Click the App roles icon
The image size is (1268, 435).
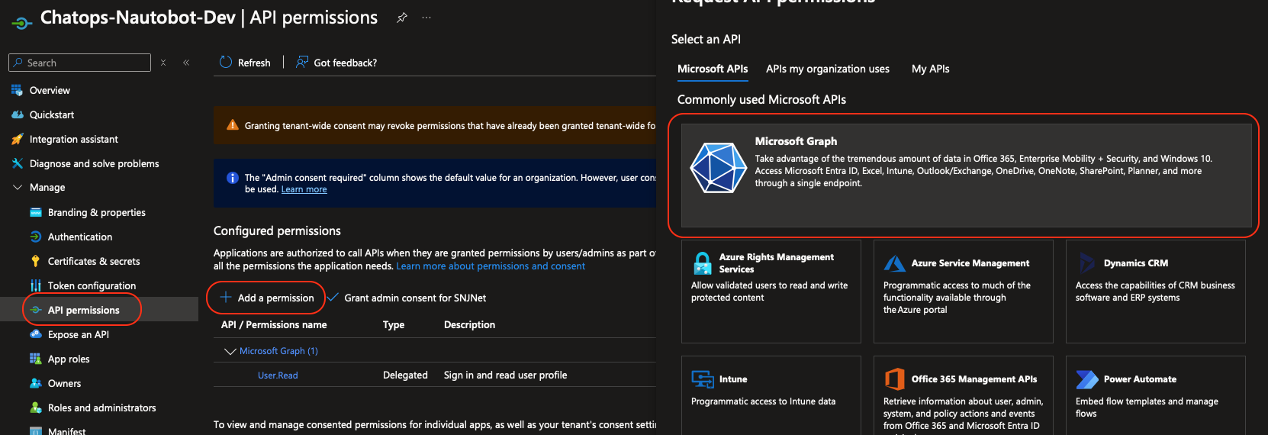[x=35, y=359]
